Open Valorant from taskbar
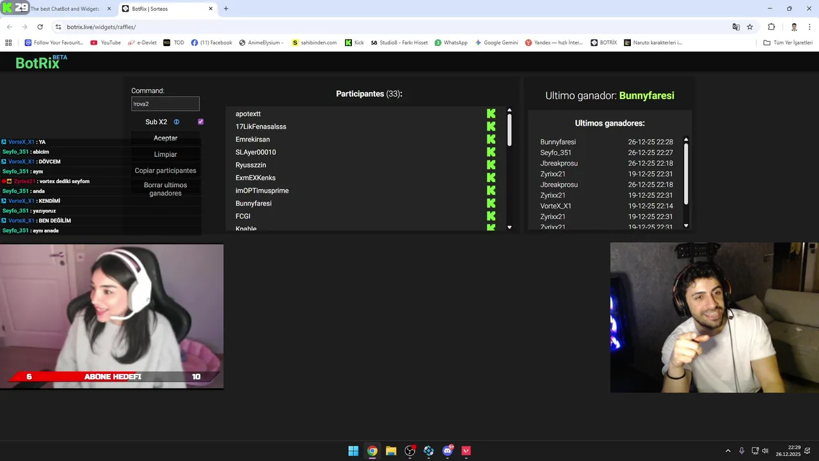This screenshot has height=461, width=819. [466, 451]
